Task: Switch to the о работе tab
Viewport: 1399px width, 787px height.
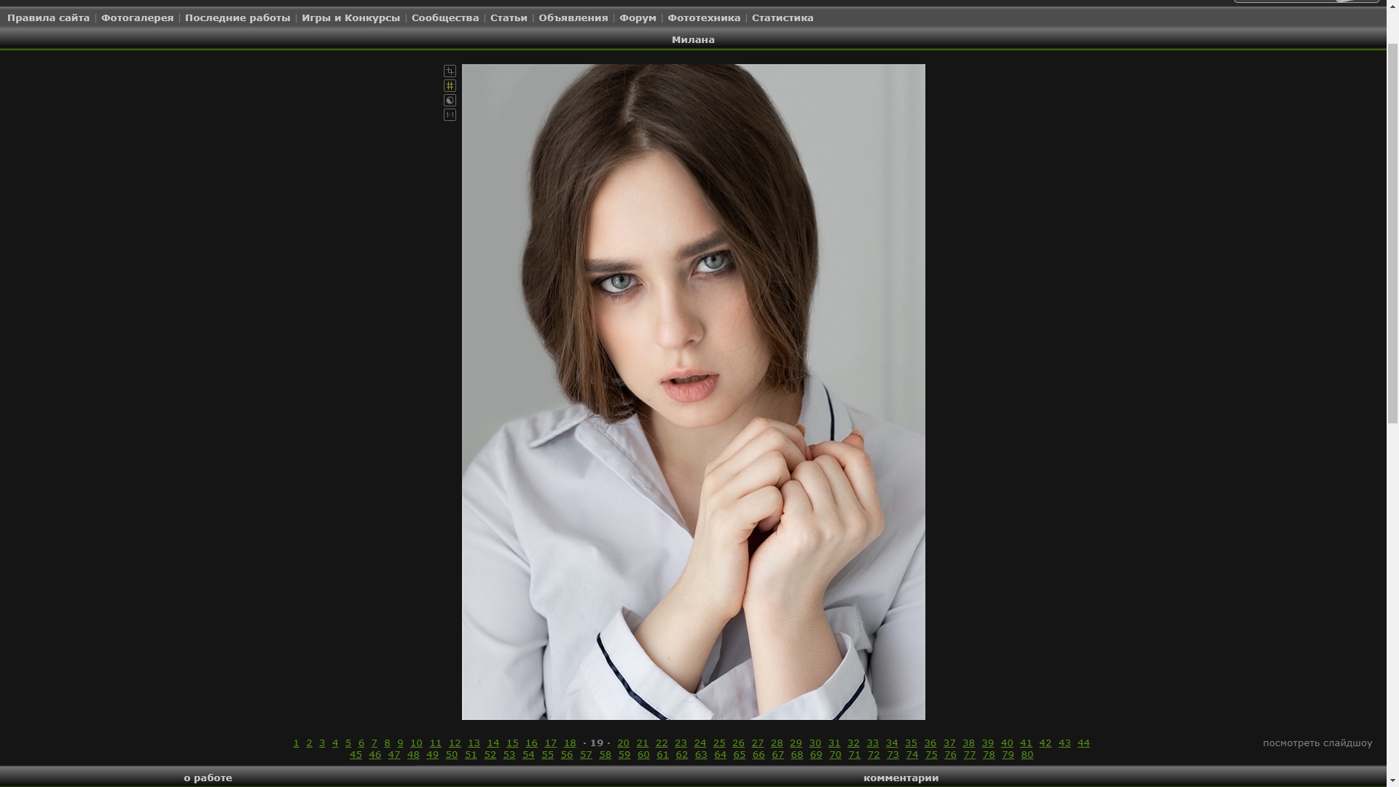Action: pyautogui.click(x=208, y=778)
